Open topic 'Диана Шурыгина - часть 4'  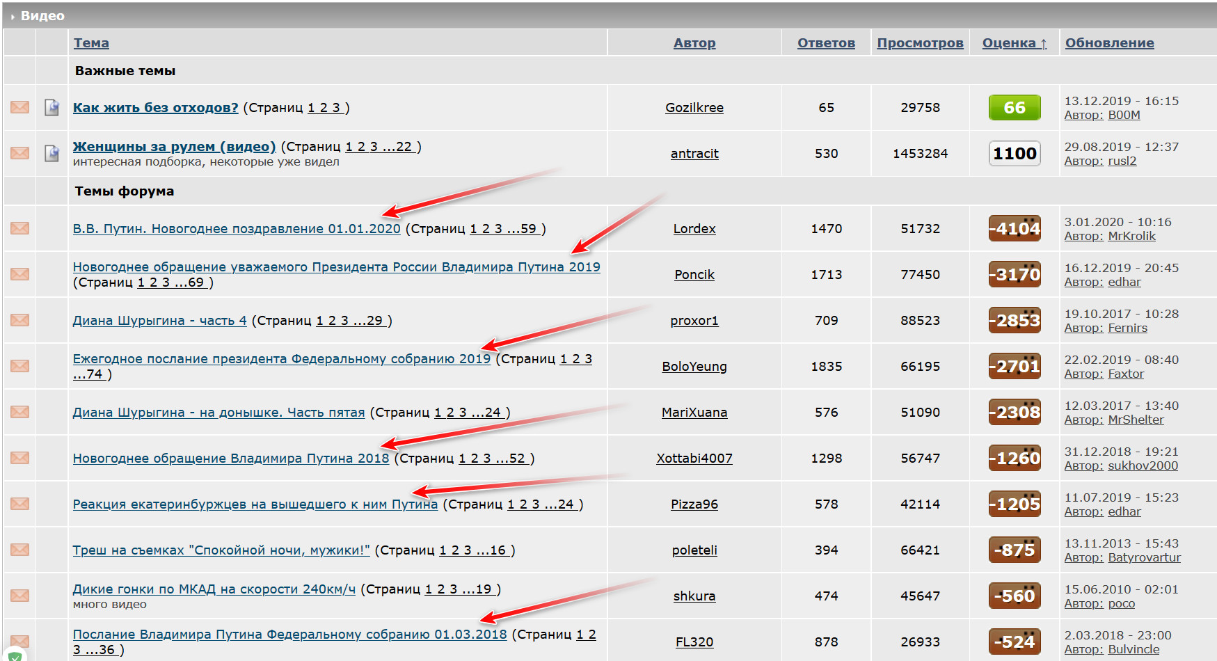coord(160,320)
